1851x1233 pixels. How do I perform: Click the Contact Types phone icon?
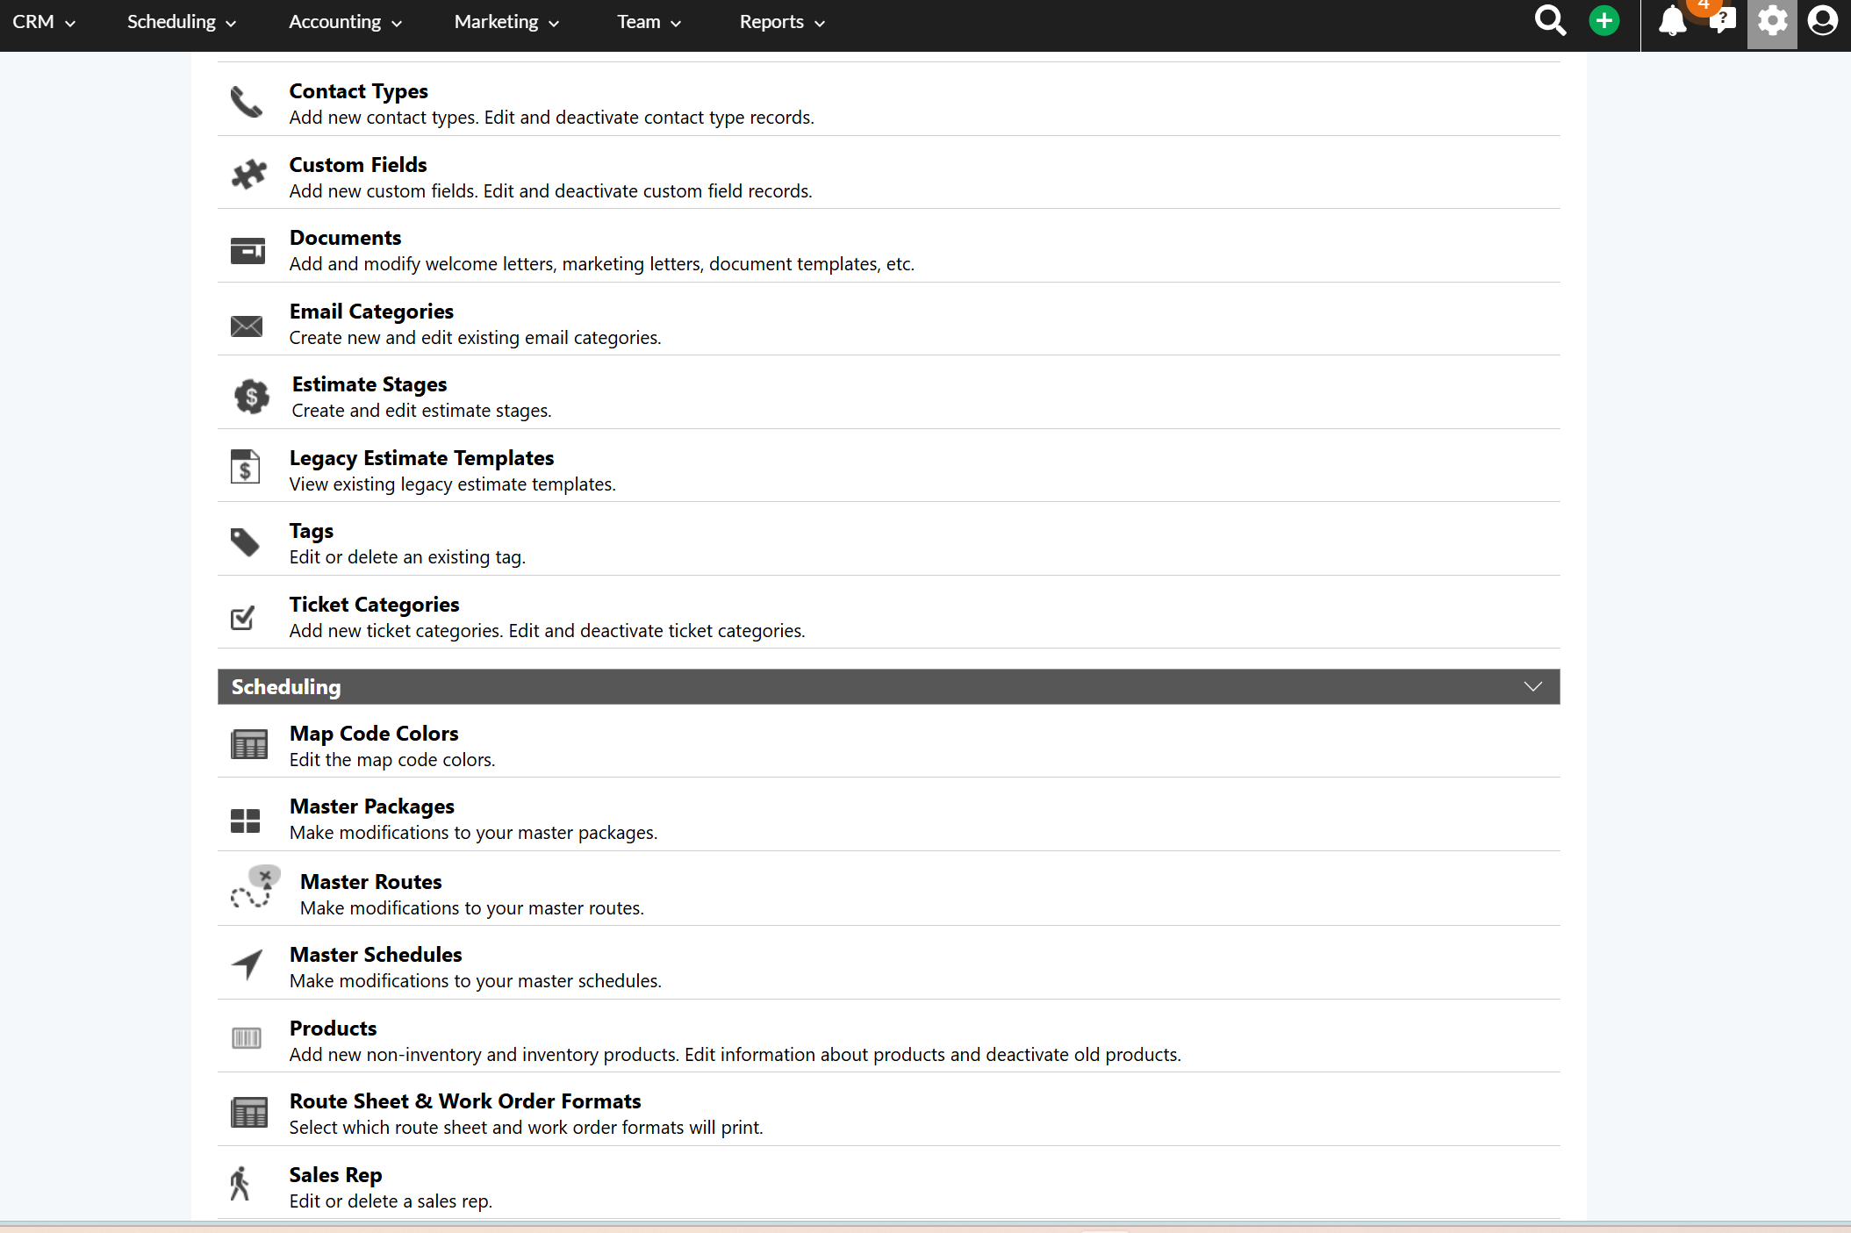coord(247,102)
